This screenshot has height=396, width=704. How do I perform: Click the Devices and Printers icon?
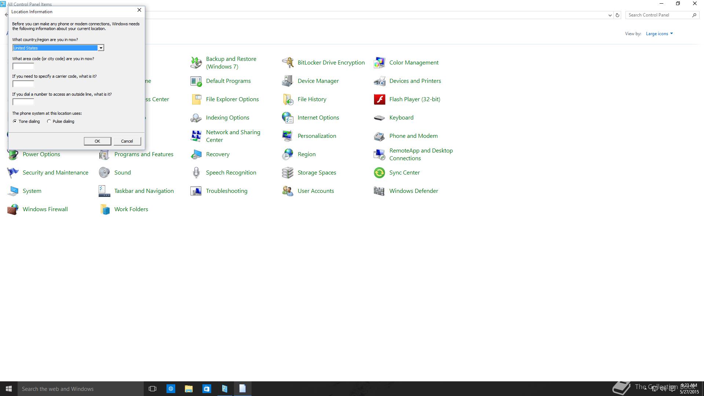[379, 81]
